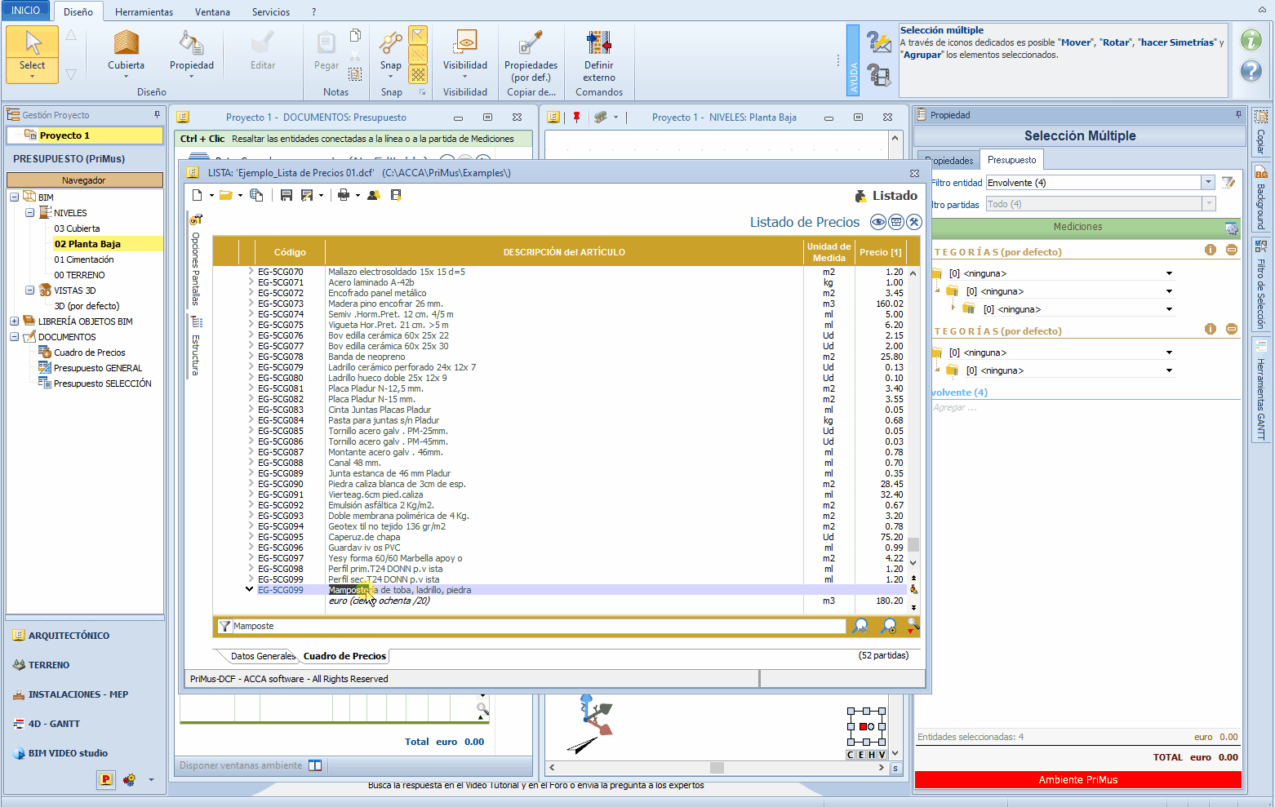The width and height of the screenshot is (1275, 807).
Task: Select 02 Planta Baja in tree
Action: tap(87, 244)
